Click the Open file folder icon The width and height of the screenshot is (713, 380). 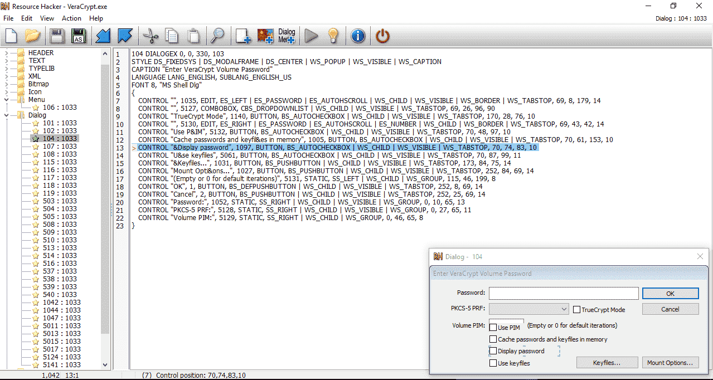tap(33, 36)
